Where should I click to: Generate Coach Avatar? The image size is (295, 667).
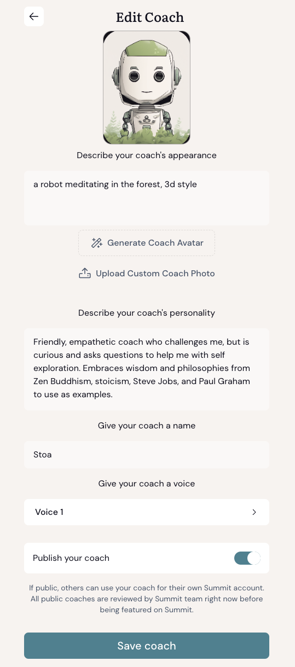[147, 243]
